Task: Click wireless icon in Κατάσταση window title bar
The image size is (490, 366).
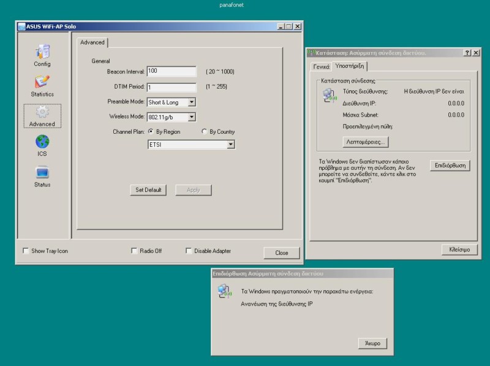Action: [x=311, y=53]
